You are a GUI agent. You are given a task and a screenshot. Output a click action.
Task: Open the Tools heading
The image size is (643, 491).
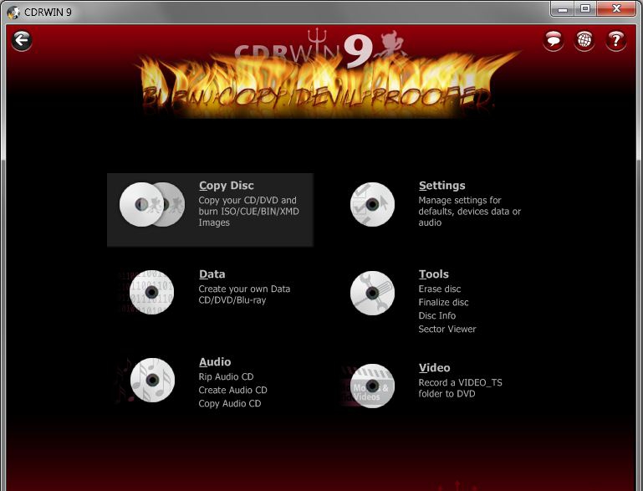pyautogui.click(x=433, y=274)
